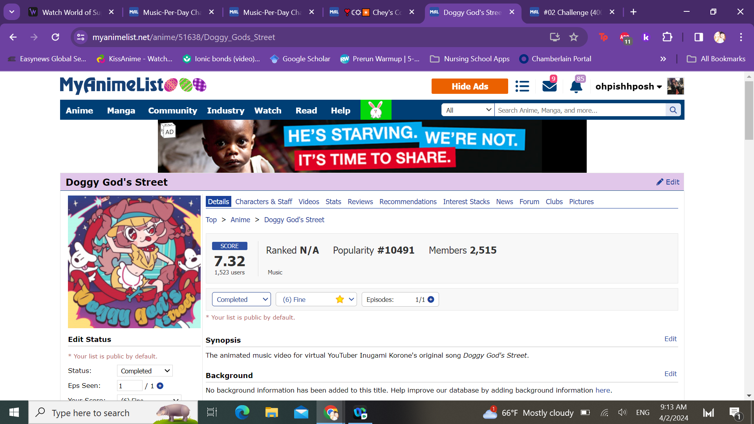
Task: Expand ohpishhposh user menu
Action: click(628, 86)
